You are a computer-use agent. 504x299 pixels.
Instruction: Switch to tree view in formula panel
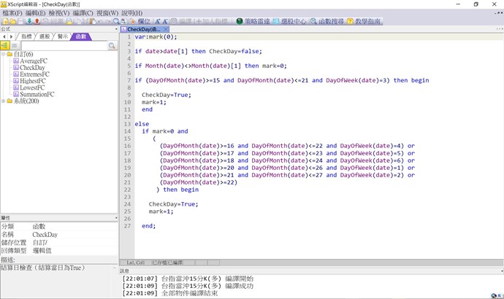pyautogui.click(x=4, y=46)
